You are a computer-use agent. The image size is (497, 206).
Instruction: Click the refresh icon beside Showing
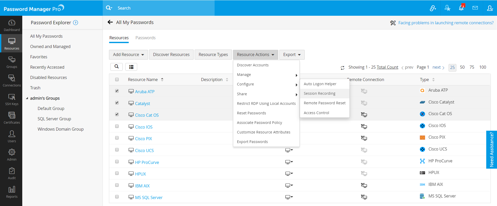pos(342,68)
